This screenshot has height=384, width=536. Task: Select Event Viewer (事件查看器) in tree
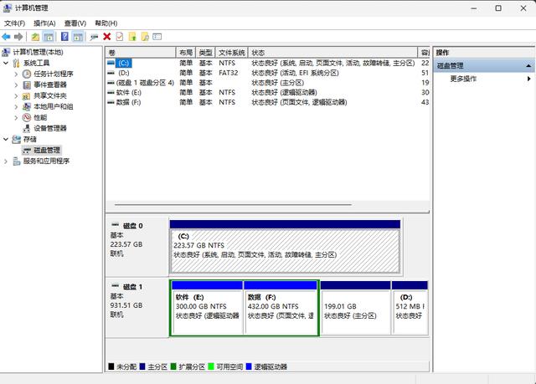[50, 84]
